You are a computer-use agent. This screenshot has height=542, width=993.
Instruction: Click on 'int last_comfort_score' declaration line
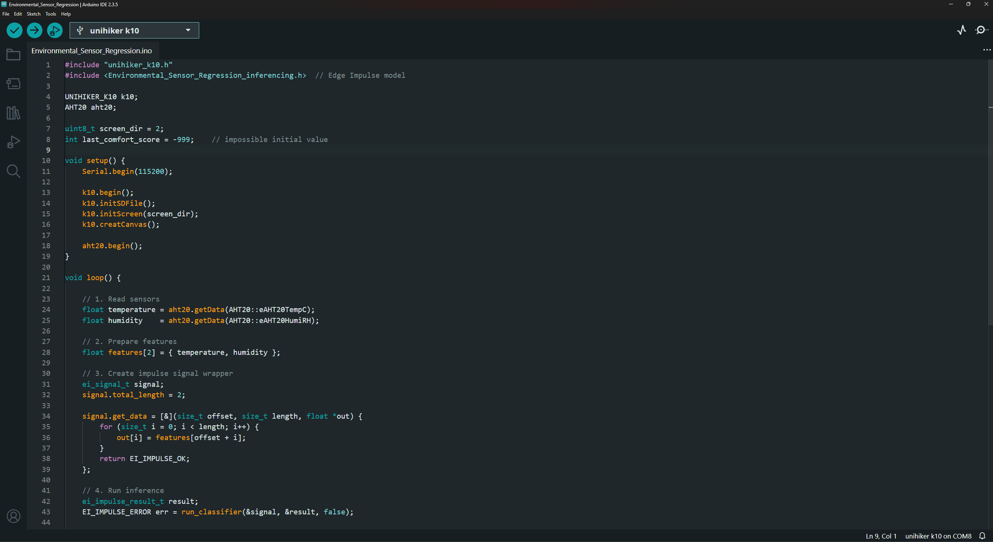point(129,139)
